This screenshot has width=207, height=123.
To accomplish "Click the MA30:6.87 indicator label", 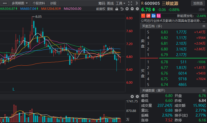I will [9, 9].
